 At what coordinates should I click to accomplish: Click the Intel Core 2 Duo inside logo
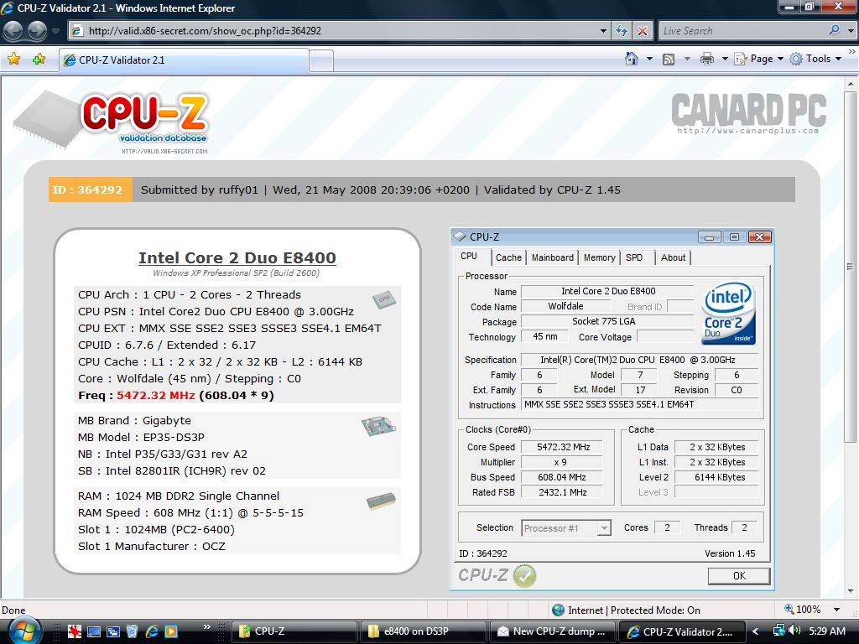click(x=729, y=314)
